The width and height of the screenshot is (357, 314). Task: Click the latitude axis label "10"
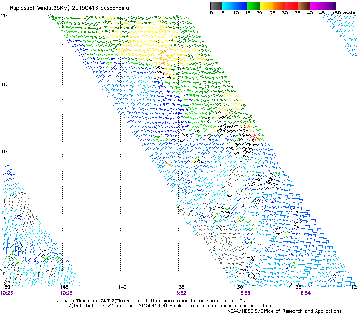pyautogui.click(x=4, y=152)
